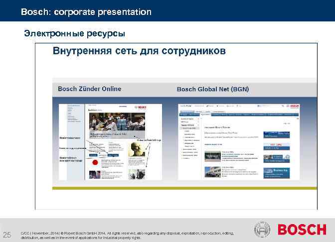Click the top blue banner in BGN sidebar
Screen dimensions: 335x242
277,134
